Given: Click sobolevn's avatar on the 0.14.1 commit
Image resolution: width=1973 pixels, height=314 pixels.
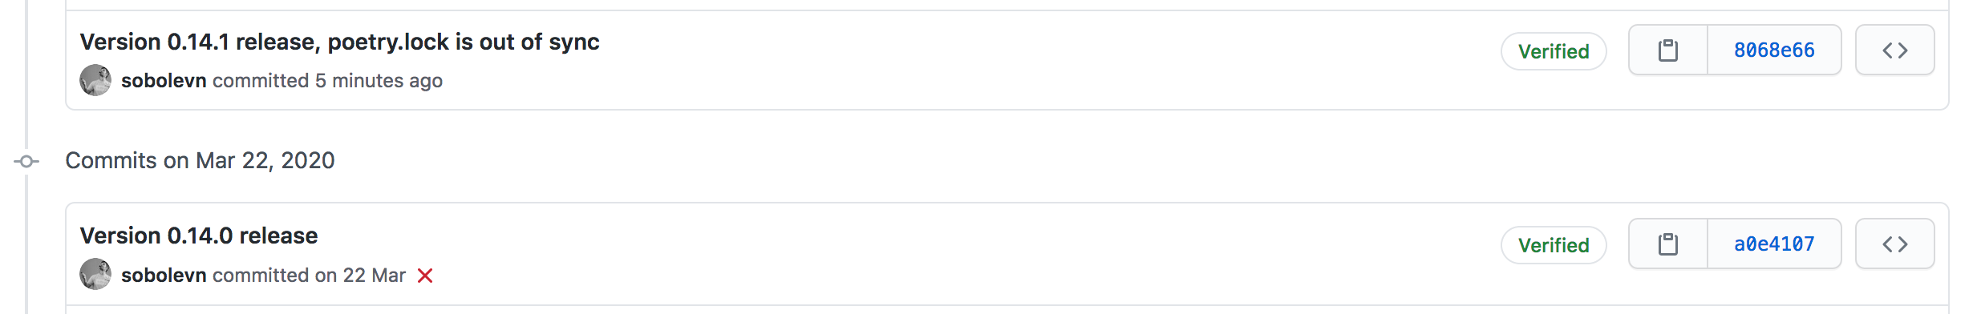Looking at the screenshot, I should [x=95, y=80].
